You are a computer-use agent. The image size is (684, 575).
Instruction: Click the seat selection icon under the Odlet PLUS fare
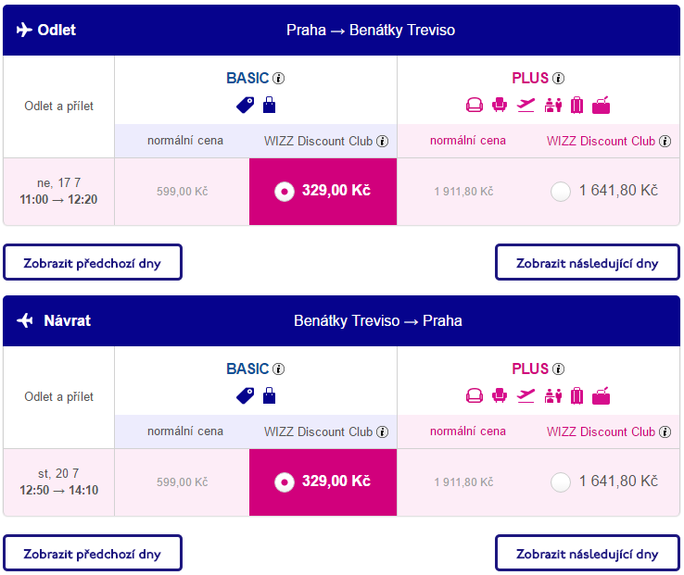[x=500, y=105]
